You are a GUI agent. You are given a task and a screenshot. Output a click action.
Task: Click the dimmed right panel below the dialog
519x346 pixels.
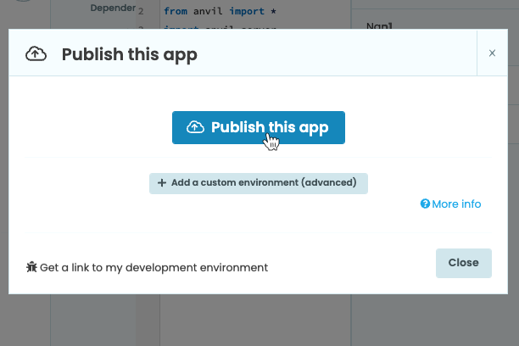(x=432, y=322)
